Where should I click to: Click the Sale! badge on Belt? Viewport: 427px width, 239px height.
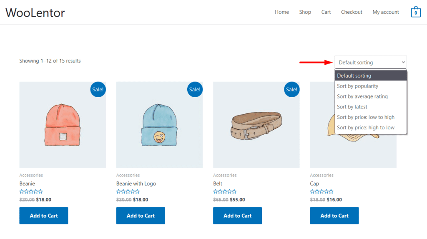click(291, 89)
